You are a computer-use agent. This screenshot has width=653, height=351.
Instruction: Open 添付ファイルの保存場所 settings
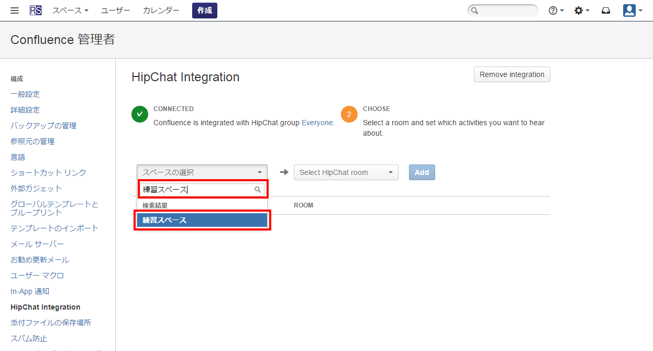pos(51,323)
